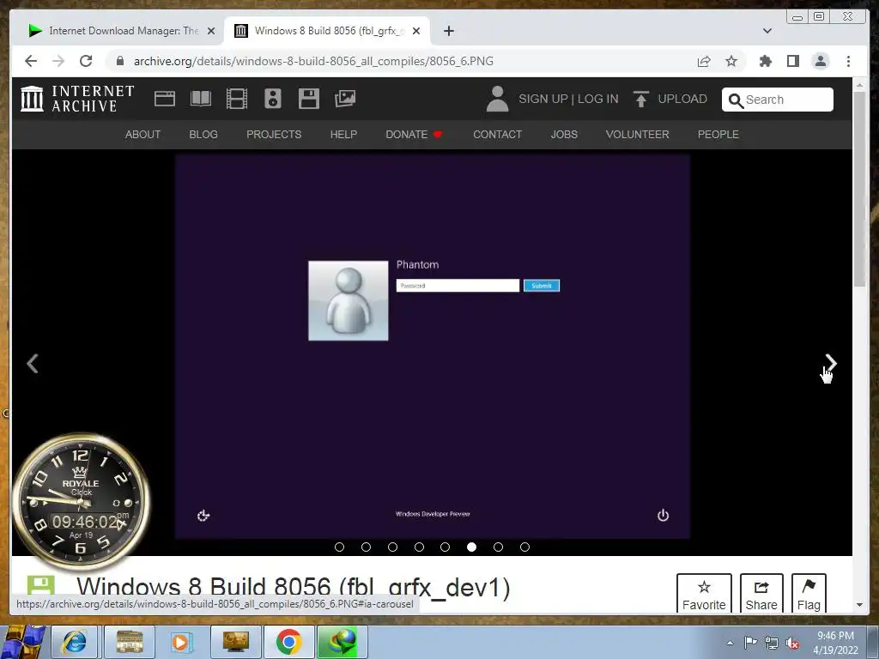Open the JOBS menu item
This screenshot has height=659, width=879.
coord(564,135)
